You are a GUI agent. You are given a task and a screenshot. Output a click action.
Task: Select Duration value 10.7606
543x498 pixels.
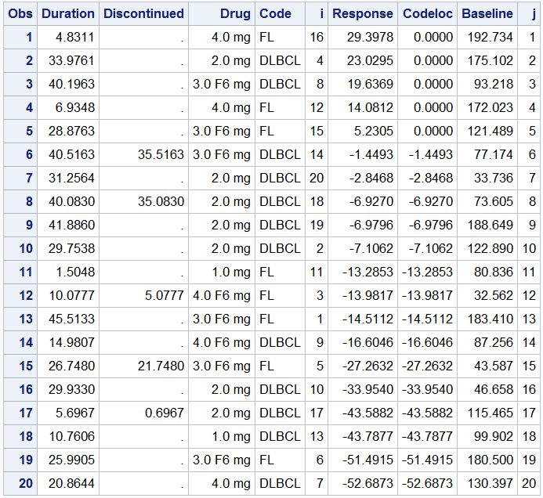[x=71, y=436]
